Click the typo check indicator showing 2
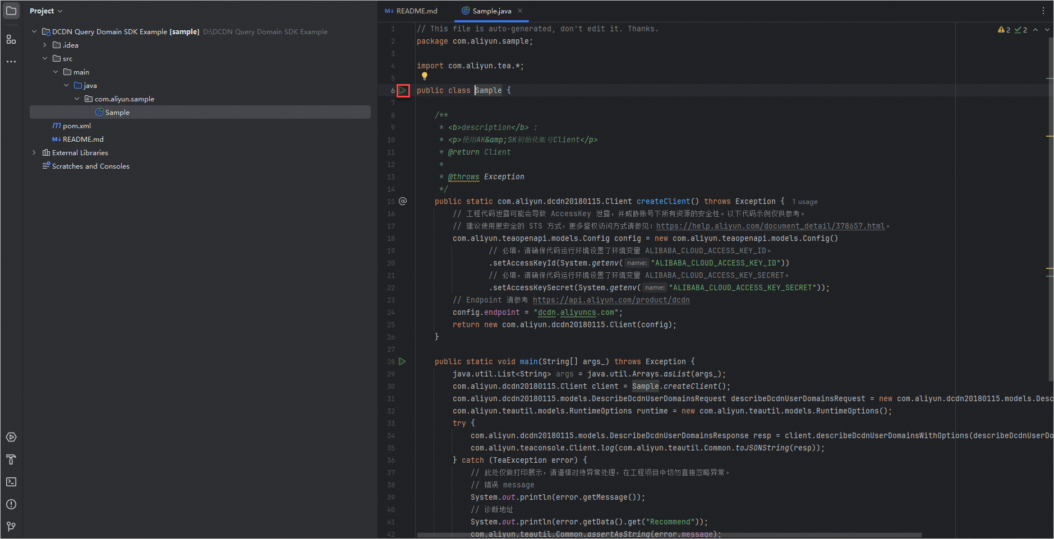The width and height of the screenshot is (1054, 539). (x=1021, y=30)
